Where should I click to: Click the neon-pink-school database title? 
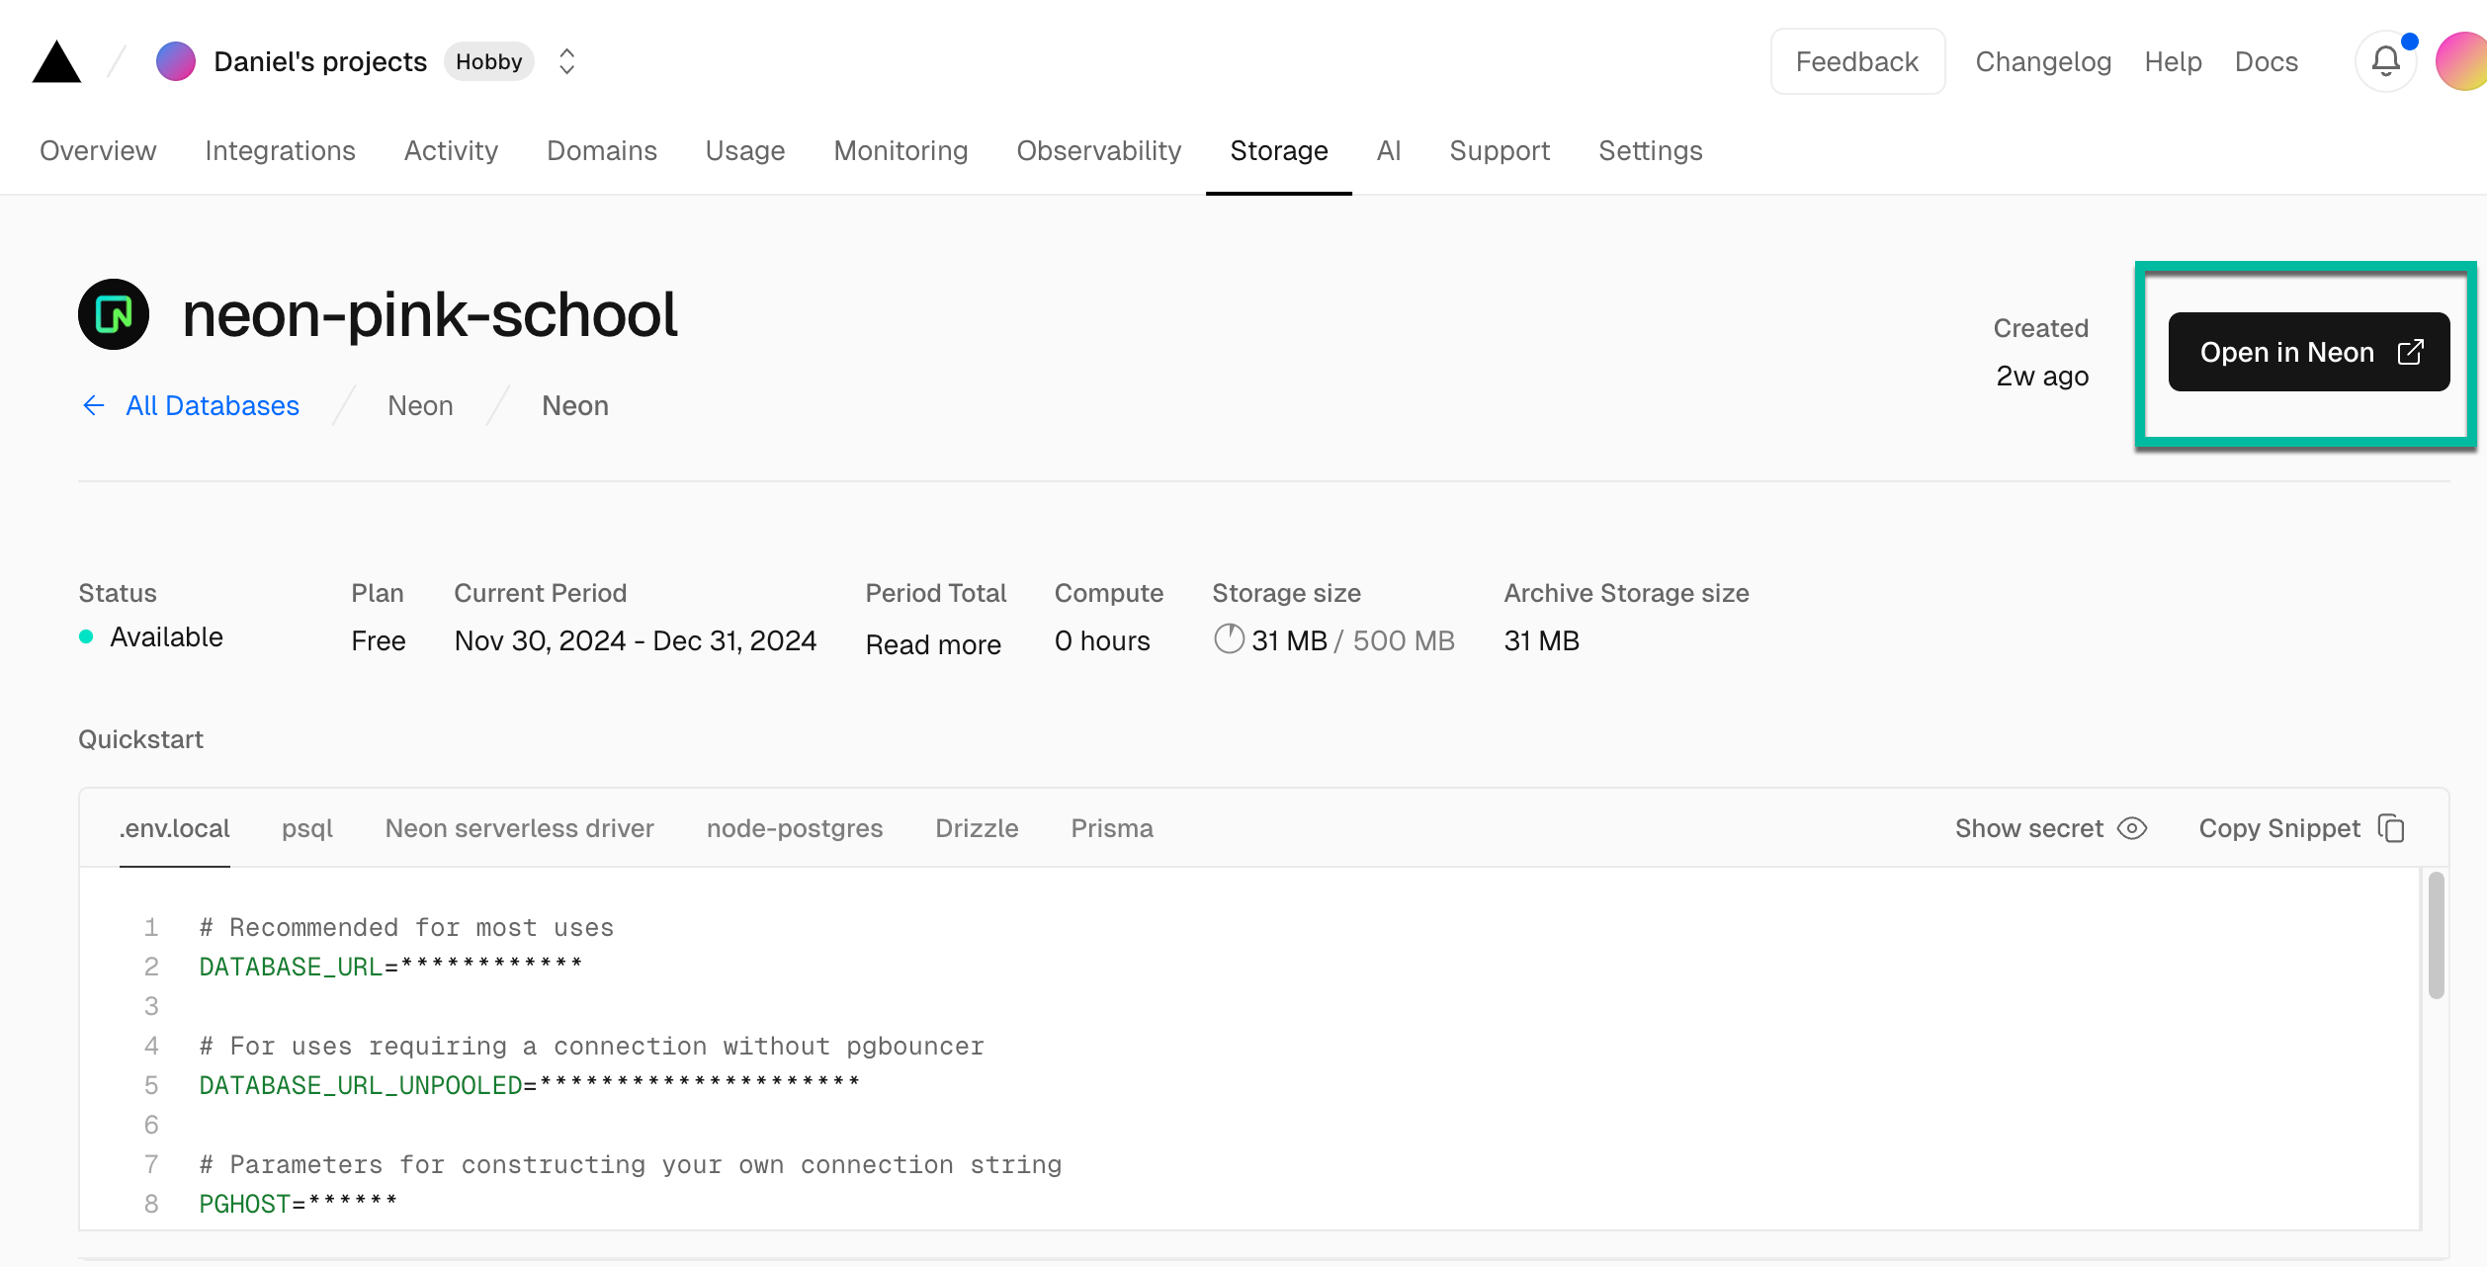click(x=429, y=314)
